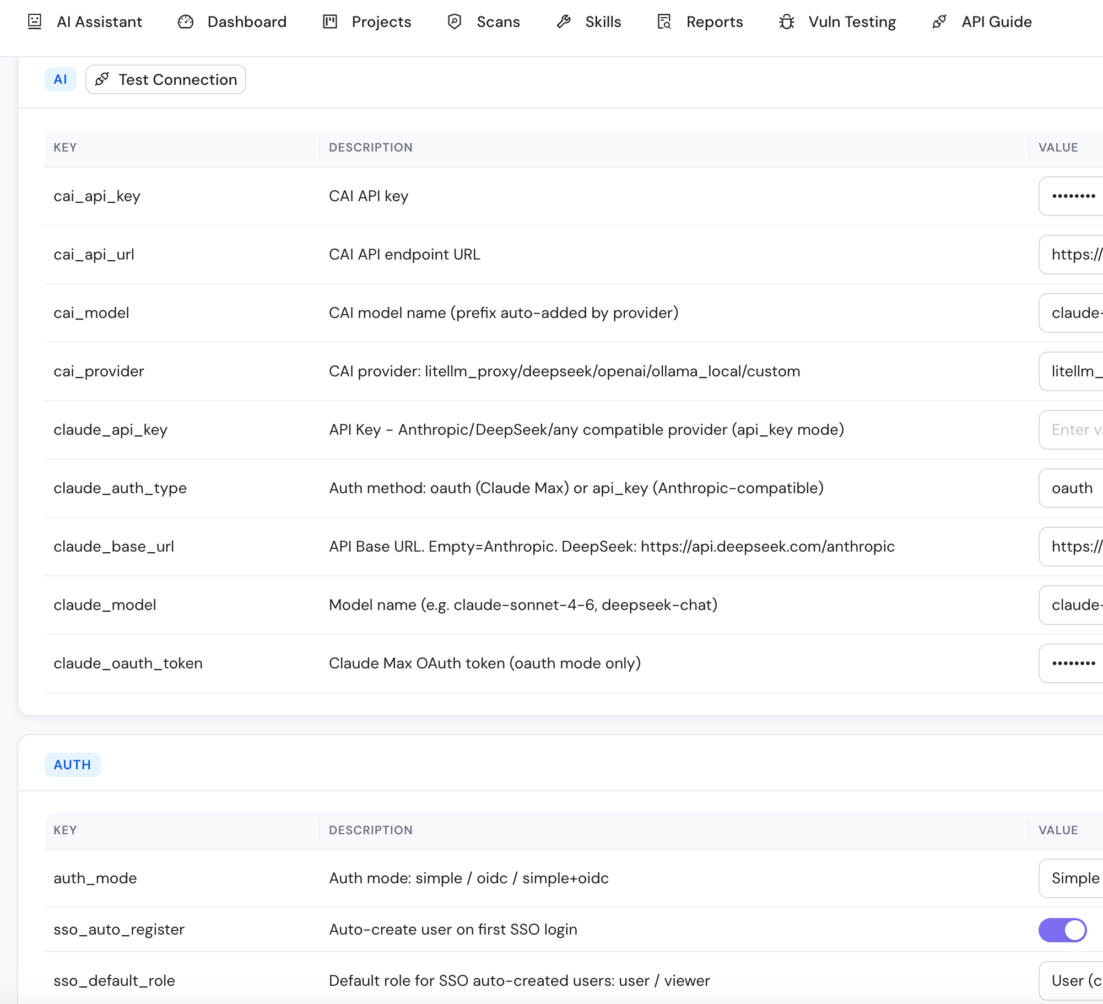This screenshot has height=1004, width=1103.
Task: Click the 'CAI API endpoint URL' description
Action: (x=404, y=255)
